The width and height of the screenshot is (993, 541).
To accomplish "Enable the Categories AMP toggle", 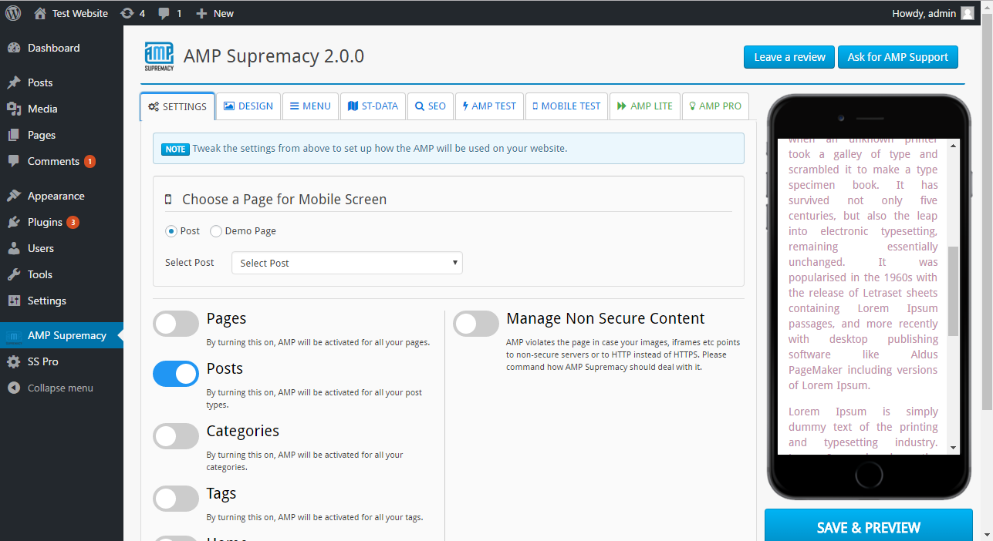I will [176, 436].
